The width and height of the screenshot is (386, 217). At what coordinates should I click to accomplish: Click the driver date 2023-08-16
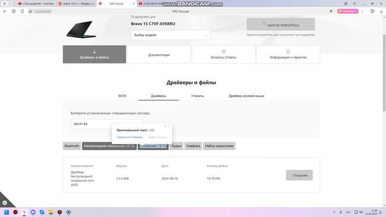pos(169,178)
